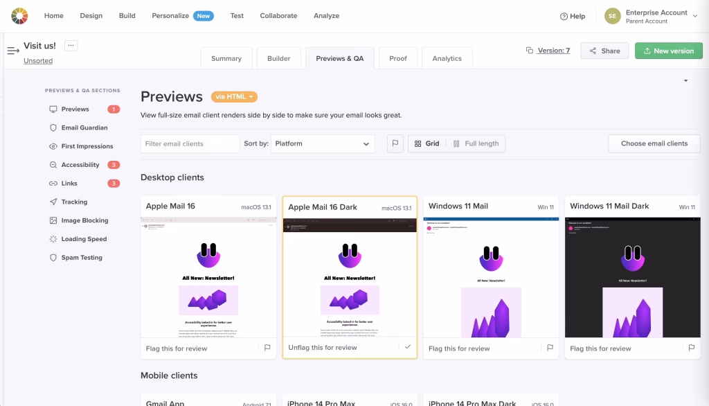Click the Litmus color wheel logo

tap(19, 16)
